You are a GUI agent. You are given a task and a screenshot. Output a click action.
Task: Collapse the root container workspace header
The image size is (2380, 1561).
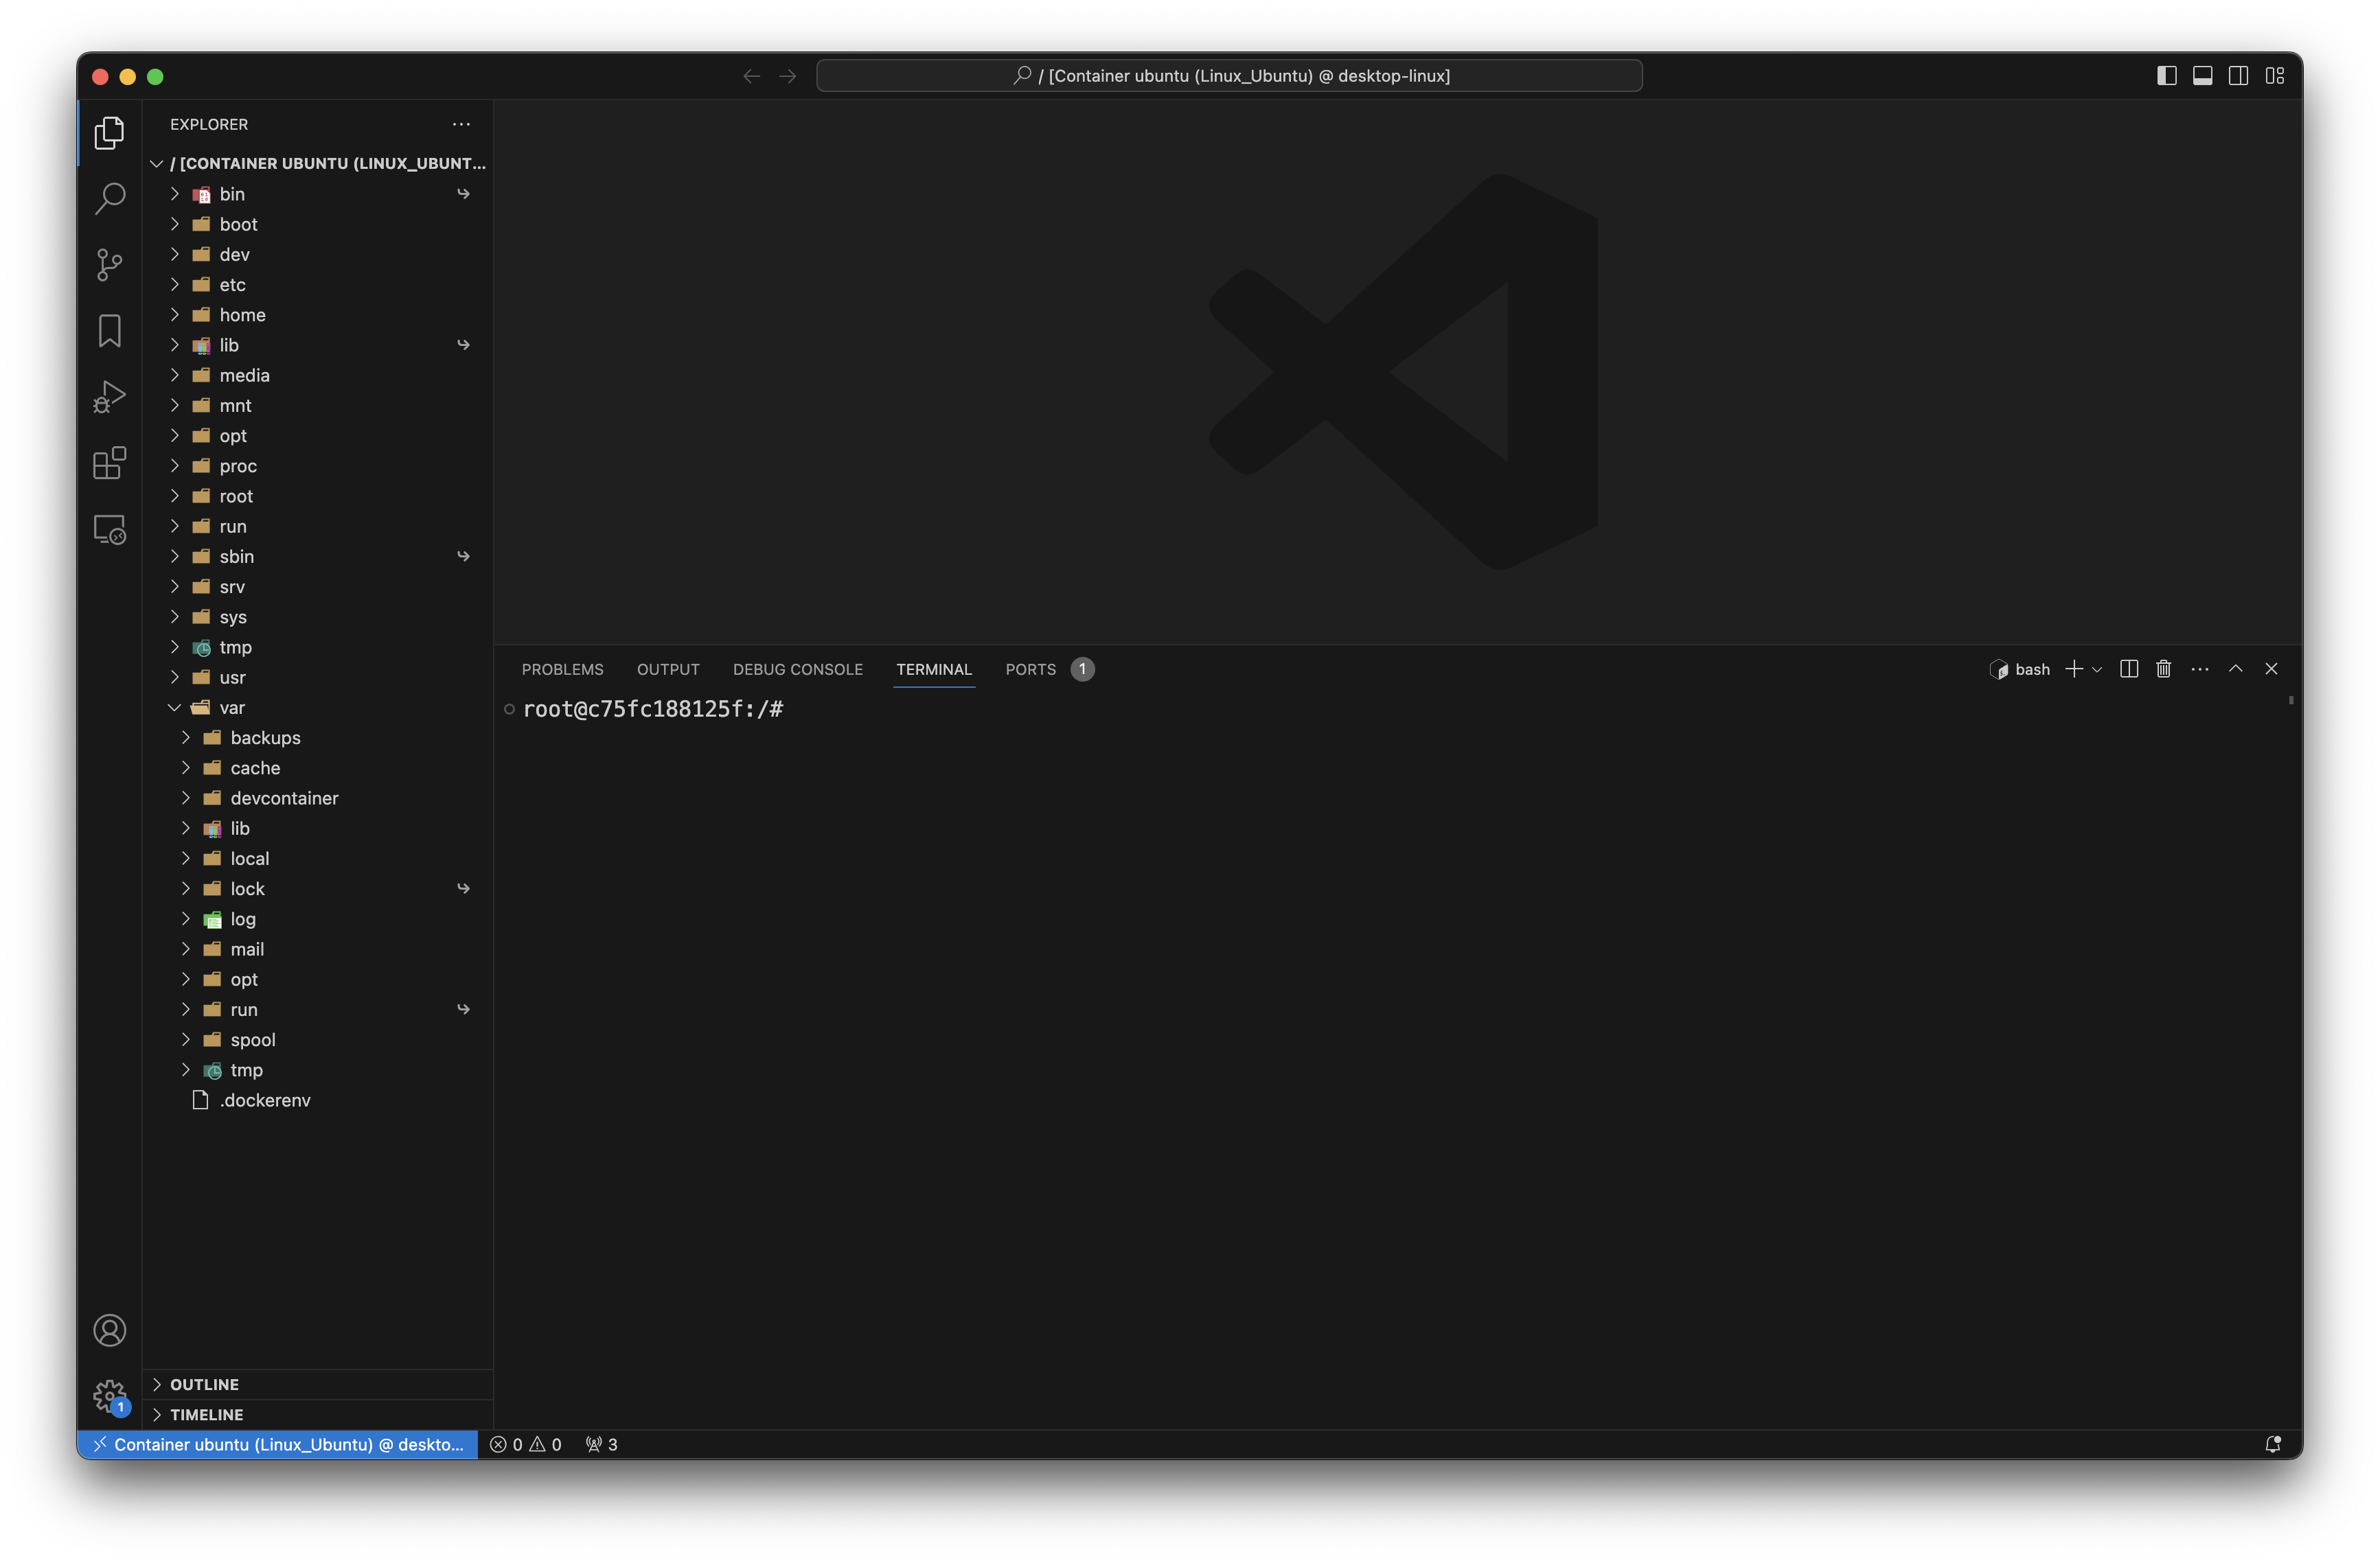tap(318, 163)
